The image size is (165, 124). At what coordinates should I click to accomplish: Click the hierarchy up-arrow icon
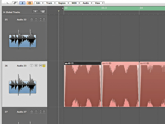point(7,3)
